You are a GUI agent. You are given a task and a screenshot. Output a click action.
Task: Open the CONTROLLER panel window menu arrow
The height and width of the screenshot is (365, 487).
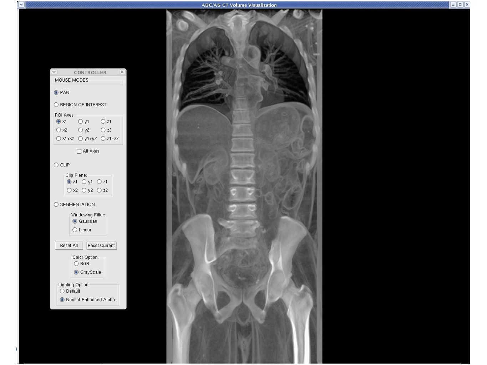coord(54,72)
